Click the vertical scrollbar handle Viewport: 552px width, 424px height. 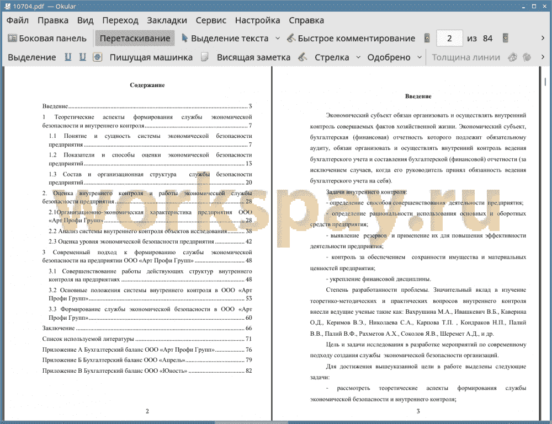click(545, 82)
